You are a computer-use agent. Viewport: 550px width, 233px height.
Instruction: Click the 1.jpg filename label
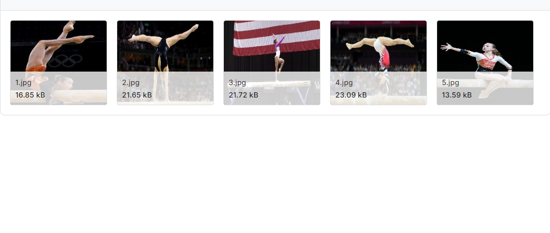coord(23,83)
